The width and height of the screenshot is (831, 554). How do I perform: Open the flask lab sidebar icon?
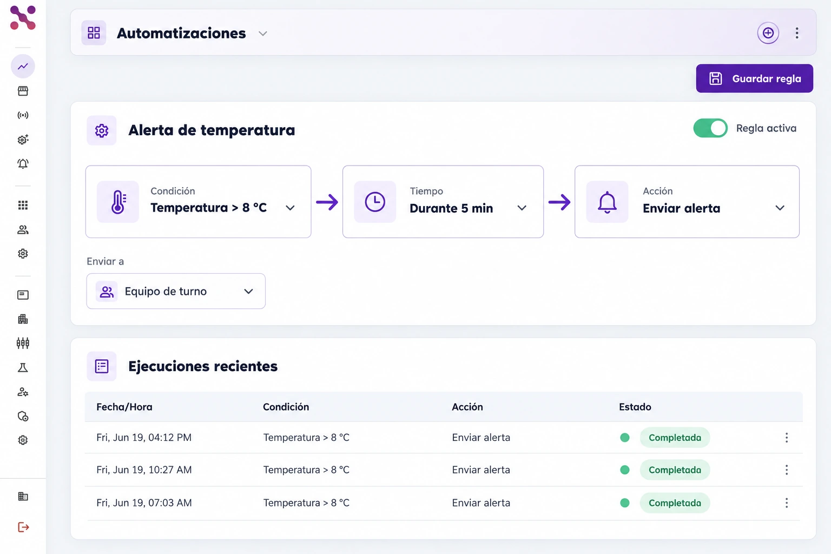click(23, 368)
